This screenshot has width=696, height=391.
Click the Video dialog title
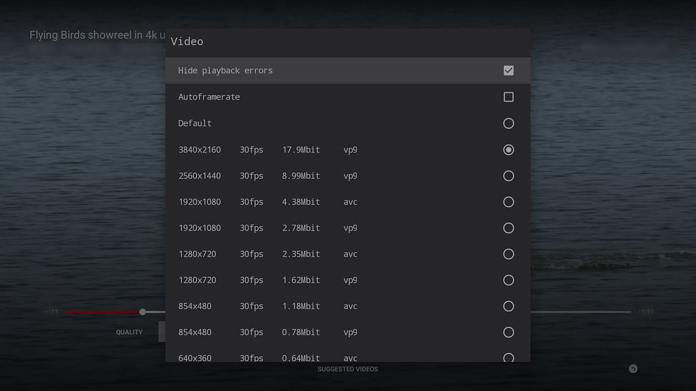187,41
